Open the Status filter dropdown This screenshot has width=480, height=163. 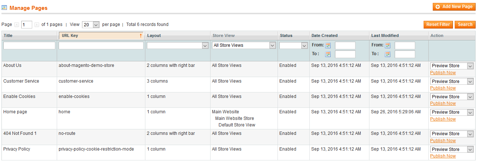click(x=293, y=46)
